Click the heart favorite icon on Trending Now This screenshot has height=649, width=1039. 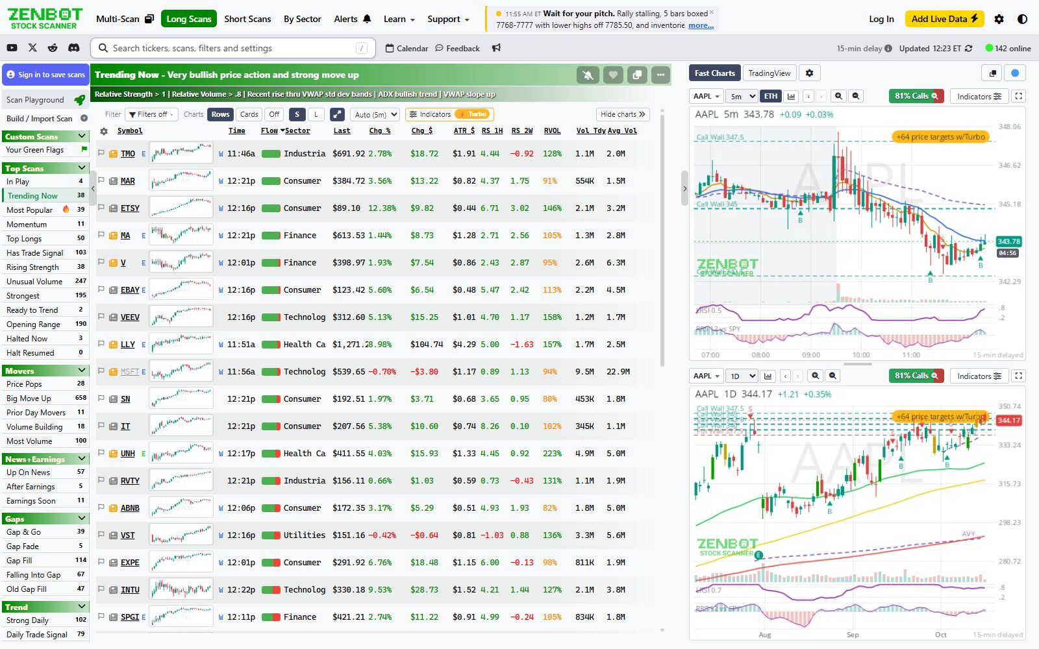pyautogui.click(x=613, y=75)
